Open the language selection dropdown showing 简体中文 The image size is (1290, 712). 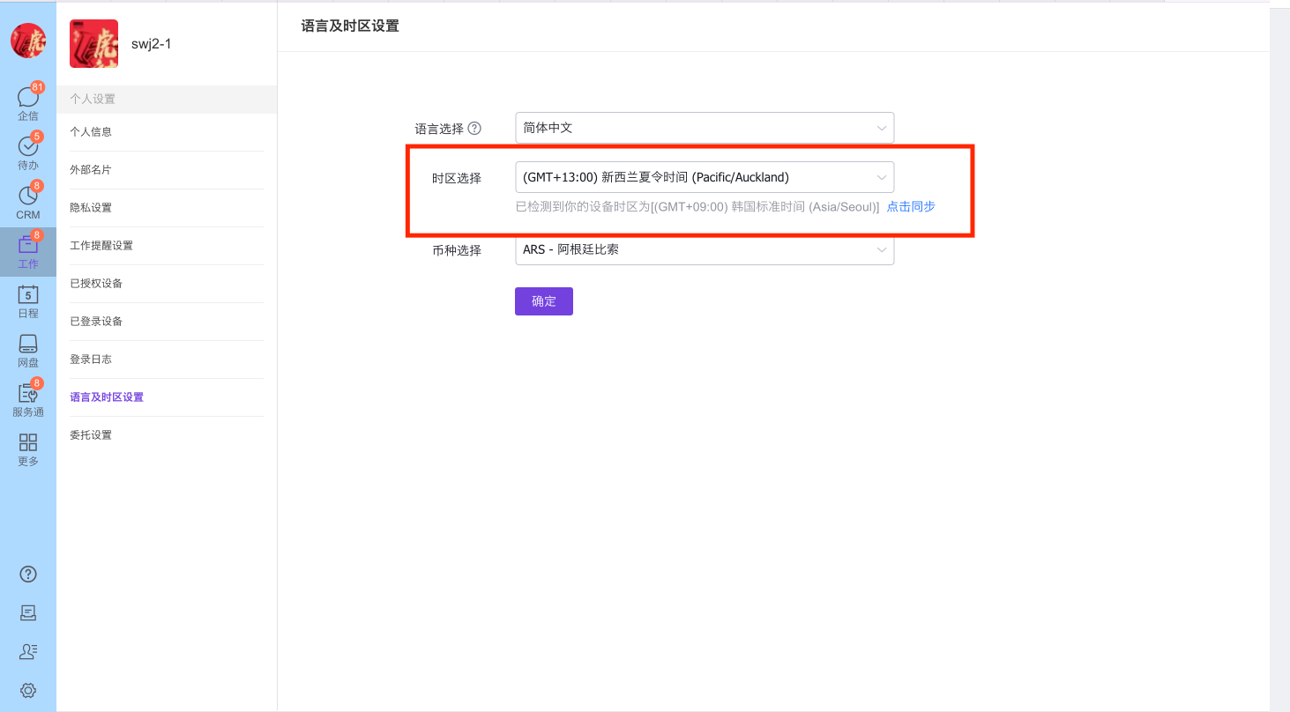[x=704, y=128]
